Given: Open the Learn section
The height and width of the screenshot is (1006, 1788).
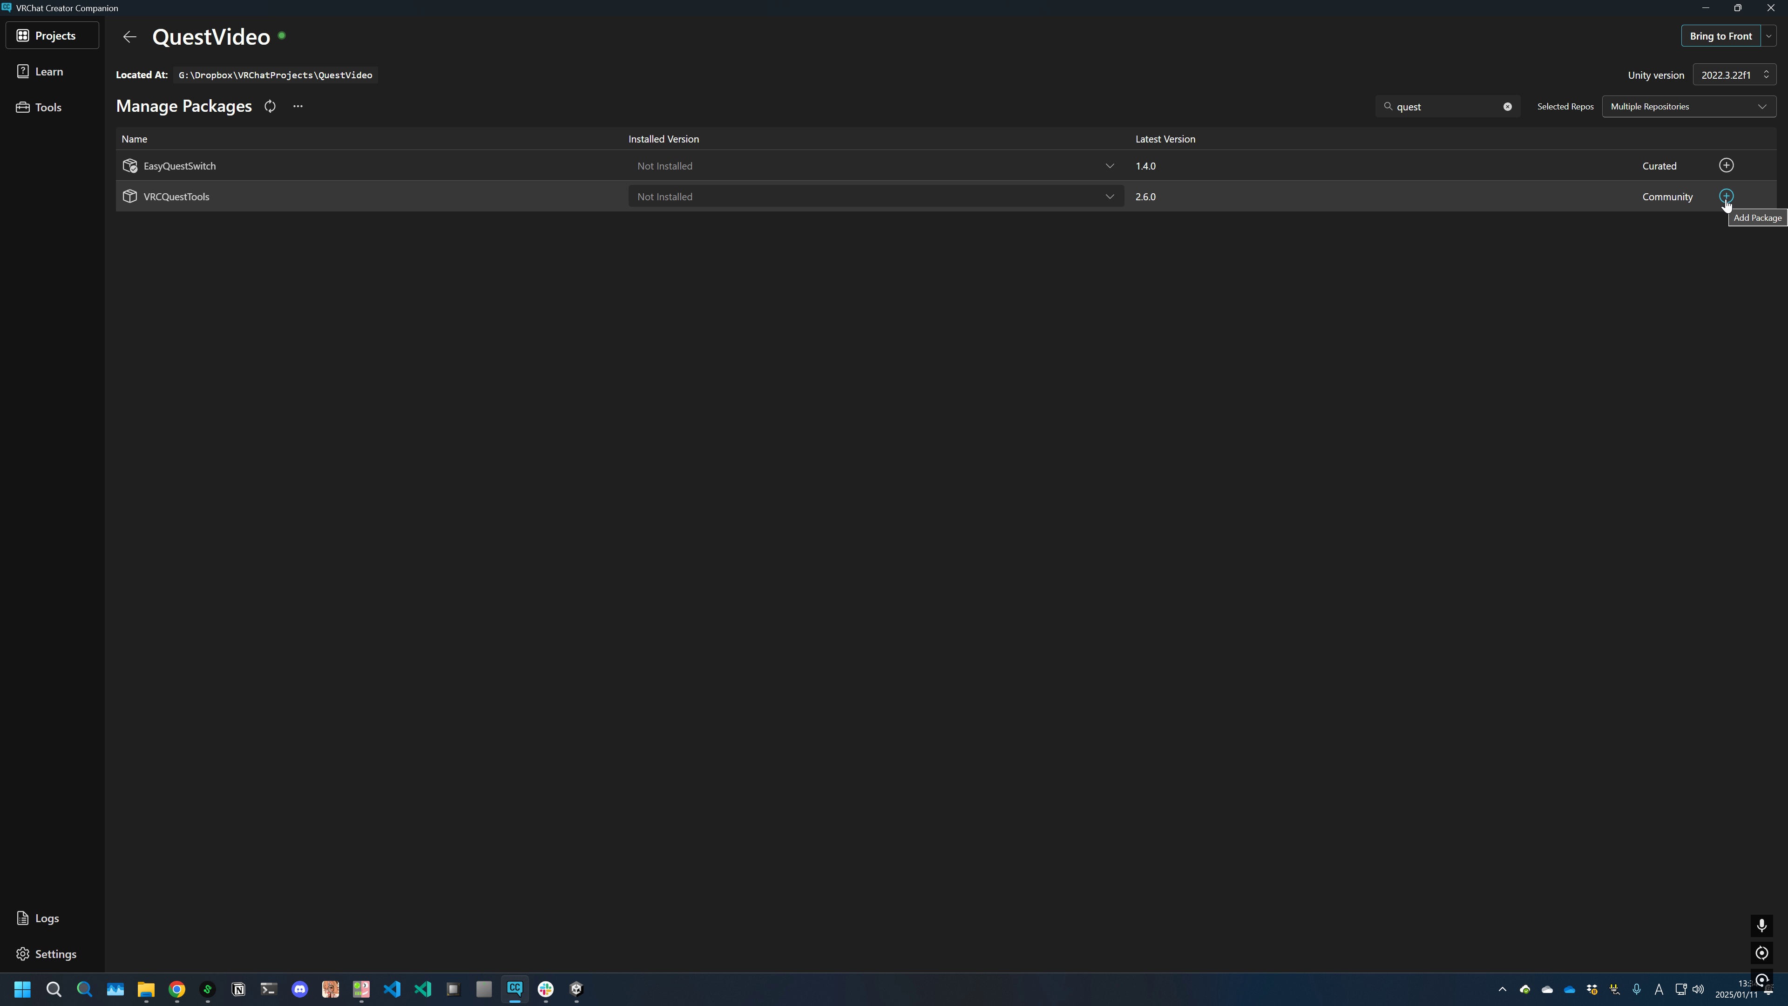Looking at the screenshot, I should tap(48, 72).
